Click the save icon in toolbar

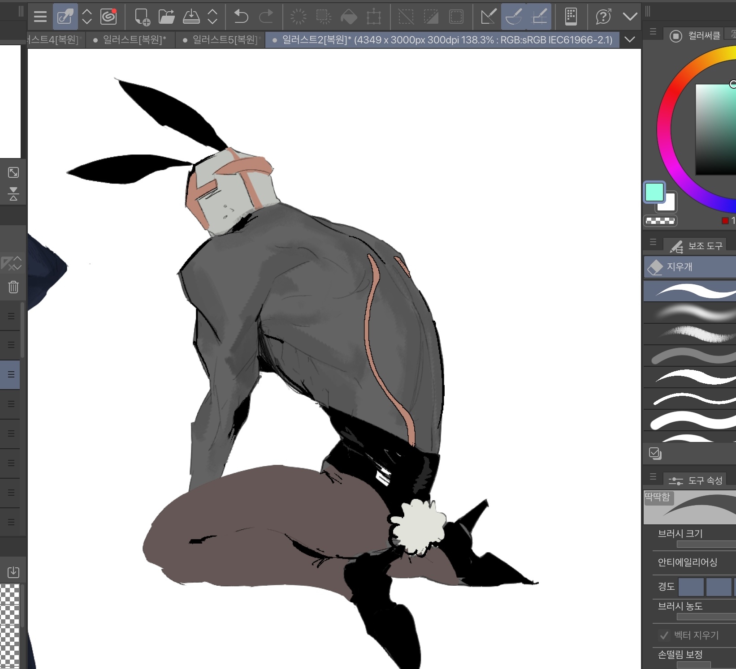[x=191, y=17]
